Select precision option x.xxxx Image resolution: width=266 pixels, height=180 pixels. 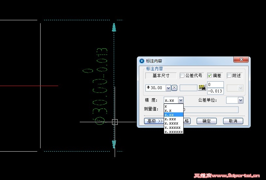(174, 123)
